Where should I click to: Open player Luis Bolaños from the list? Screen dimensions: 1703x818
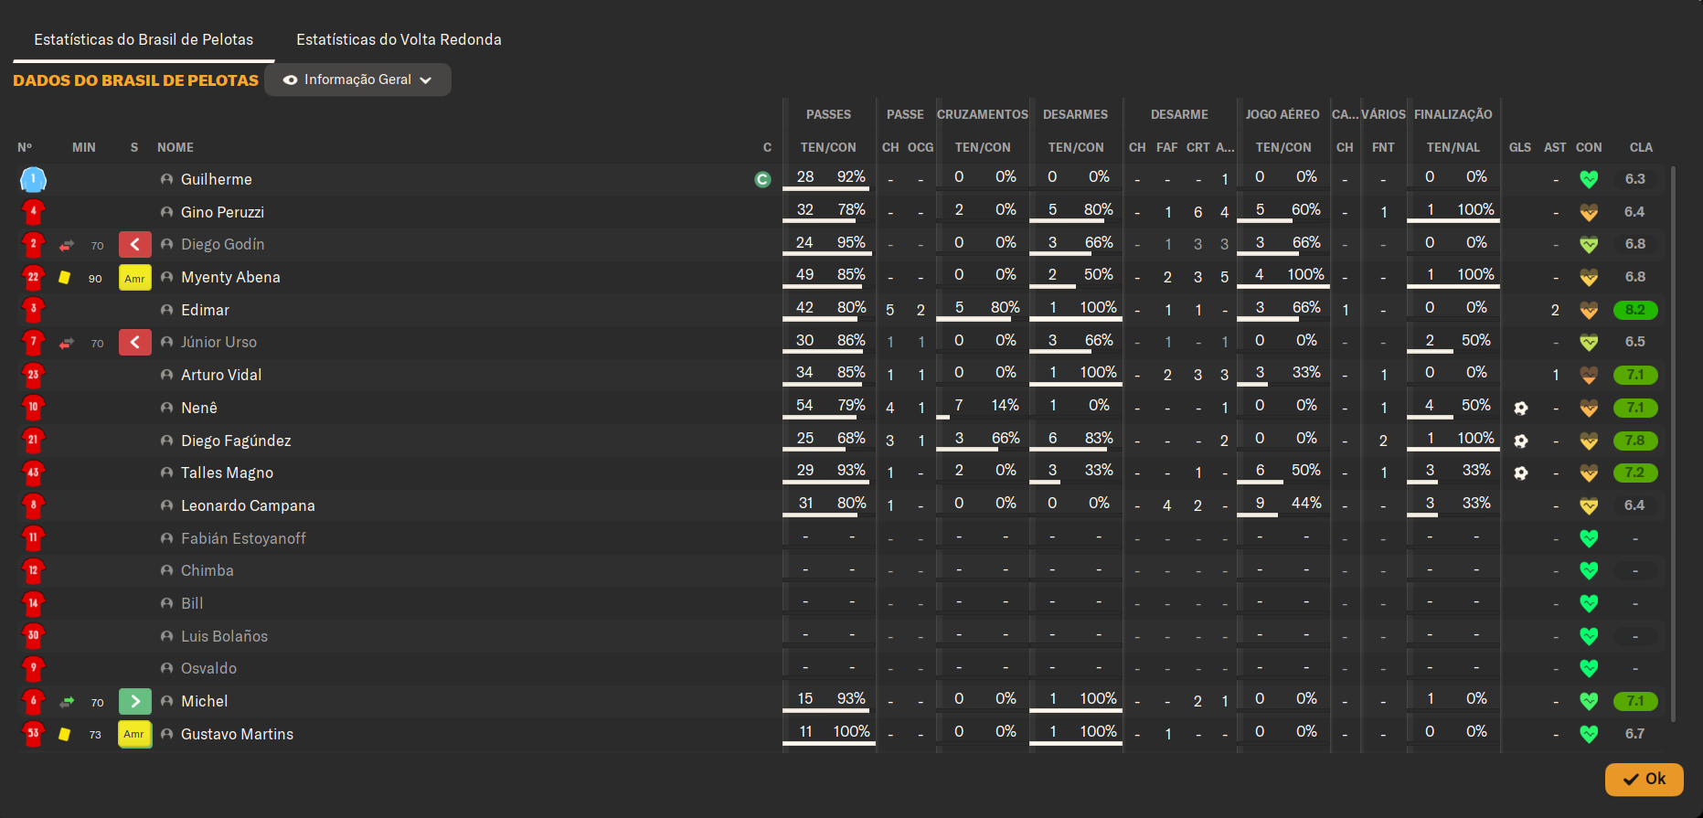pos(224,636)
